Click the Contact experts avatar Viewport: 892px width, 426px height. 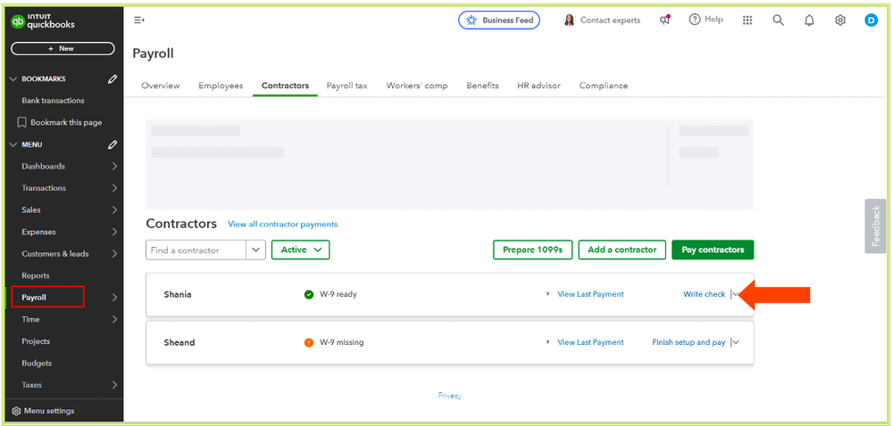click(x=569, y=20)
